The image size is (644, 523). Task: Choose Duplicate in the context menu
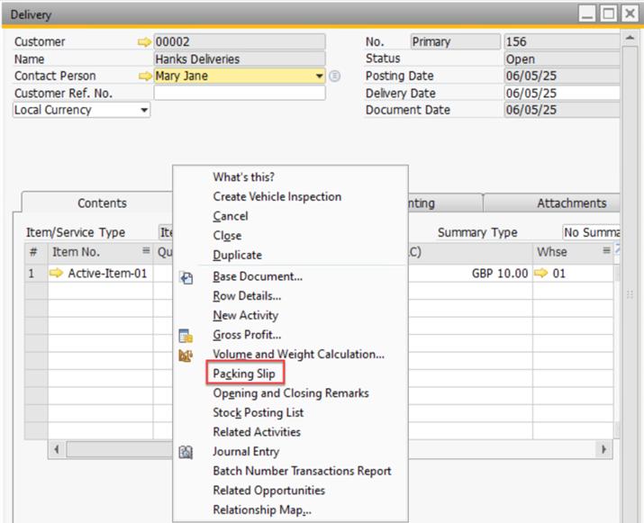pos(237,255)
